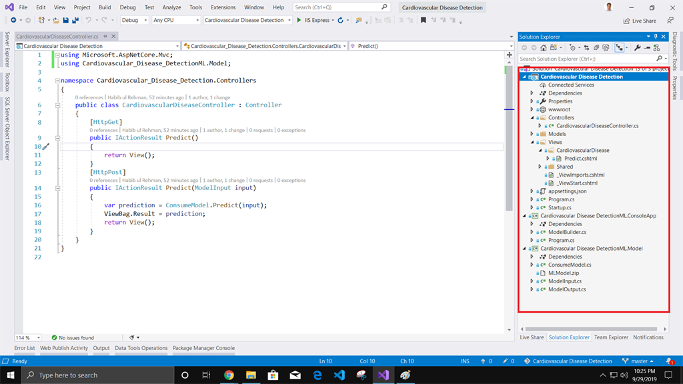Toggle auto-hide pin on Solution Explorer panel
Viewport: 683px width, 384px height.
656,37
